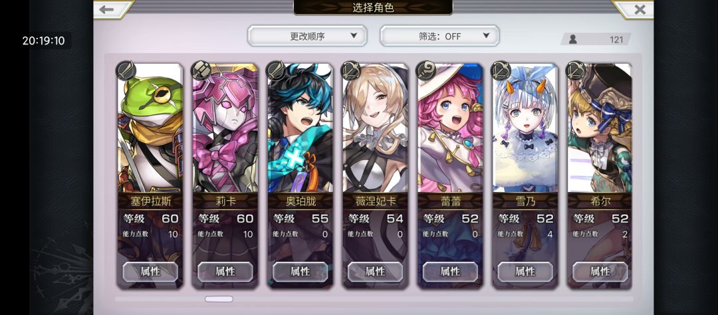Click the character count icon showing 121
This screenshot has height=315, width=718.
coord(573,40)
